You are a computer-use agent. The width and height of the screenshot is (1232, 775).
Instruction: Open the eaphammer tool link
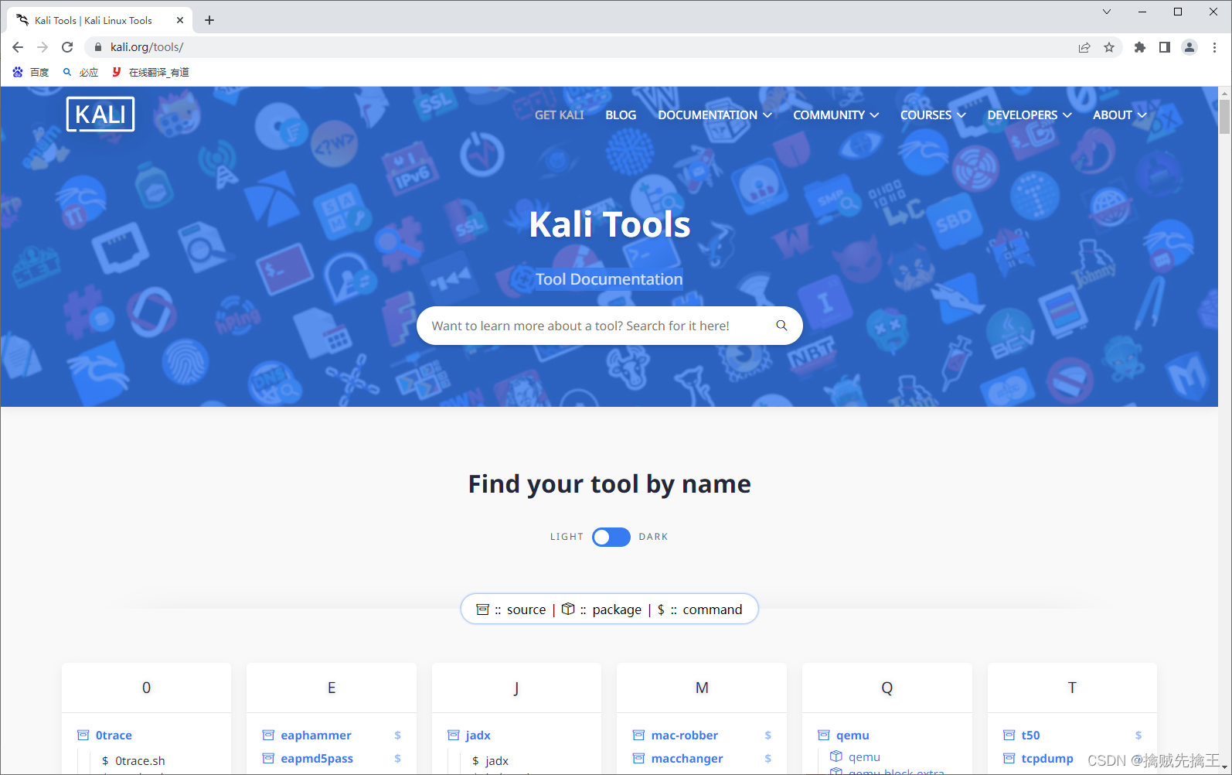(316, 735)
